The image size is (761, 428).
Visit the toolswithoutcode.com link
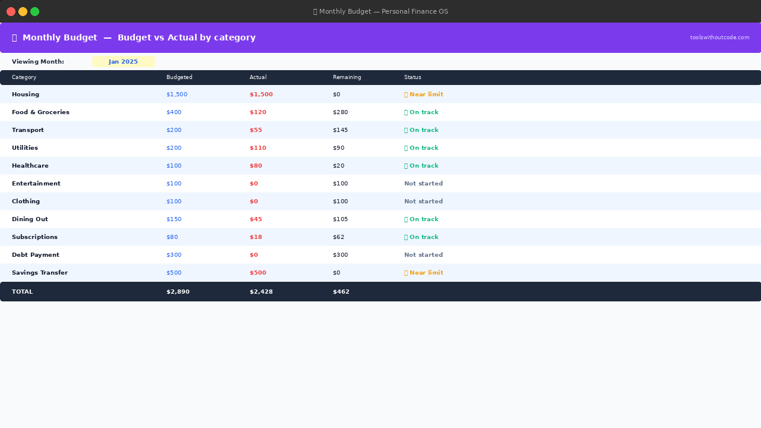(719, 37)
